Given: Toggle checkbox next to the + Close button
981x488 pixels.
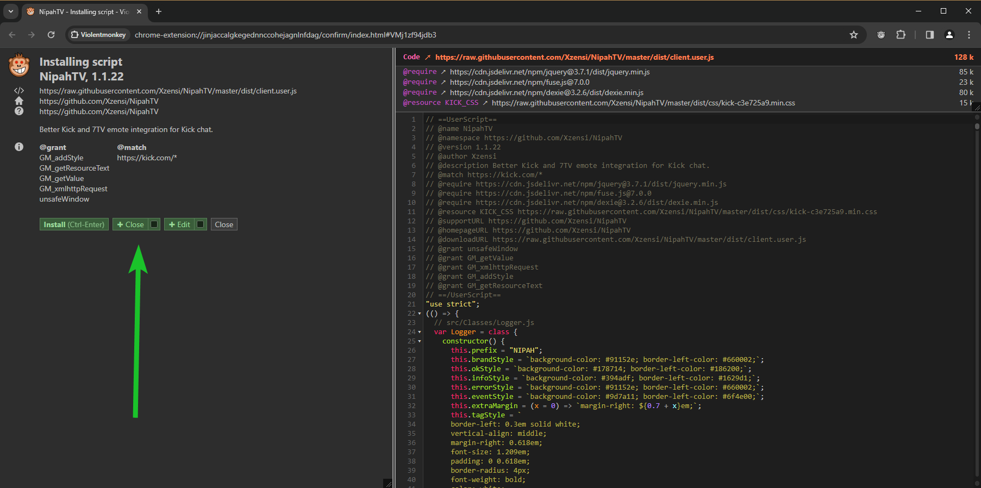Looking at the screenshot, I should (154, 224).
